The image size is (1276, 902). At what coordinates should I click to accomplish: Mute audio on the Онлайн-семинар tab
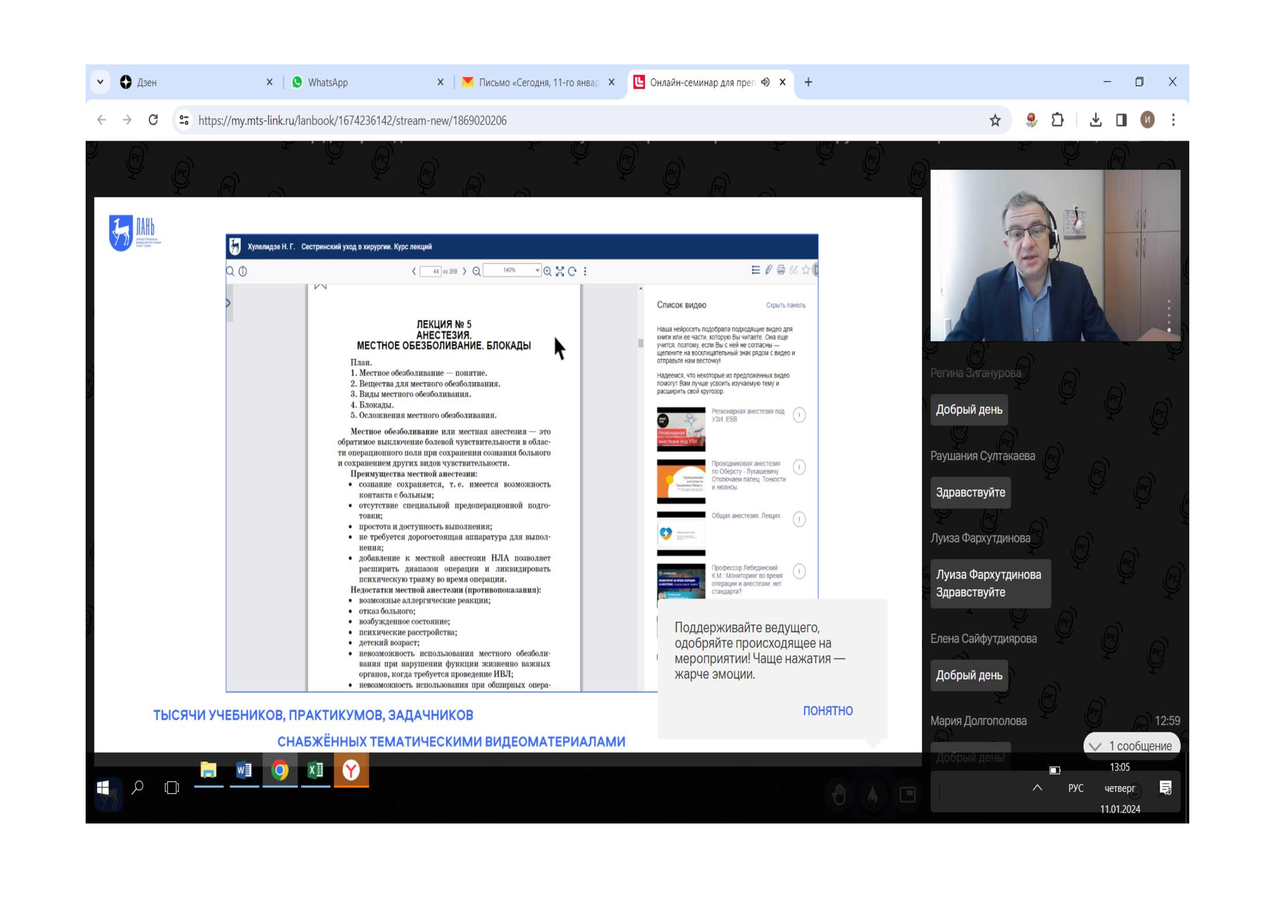(x=765, y=82)
